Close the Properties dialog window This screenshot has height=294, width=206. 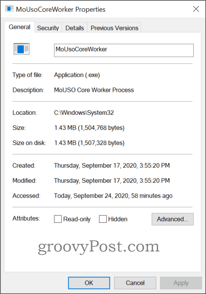point(196,9)
